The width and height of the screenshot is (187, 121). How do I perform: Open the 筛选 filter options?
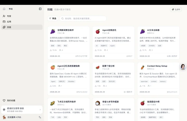(x=52, y=19)
